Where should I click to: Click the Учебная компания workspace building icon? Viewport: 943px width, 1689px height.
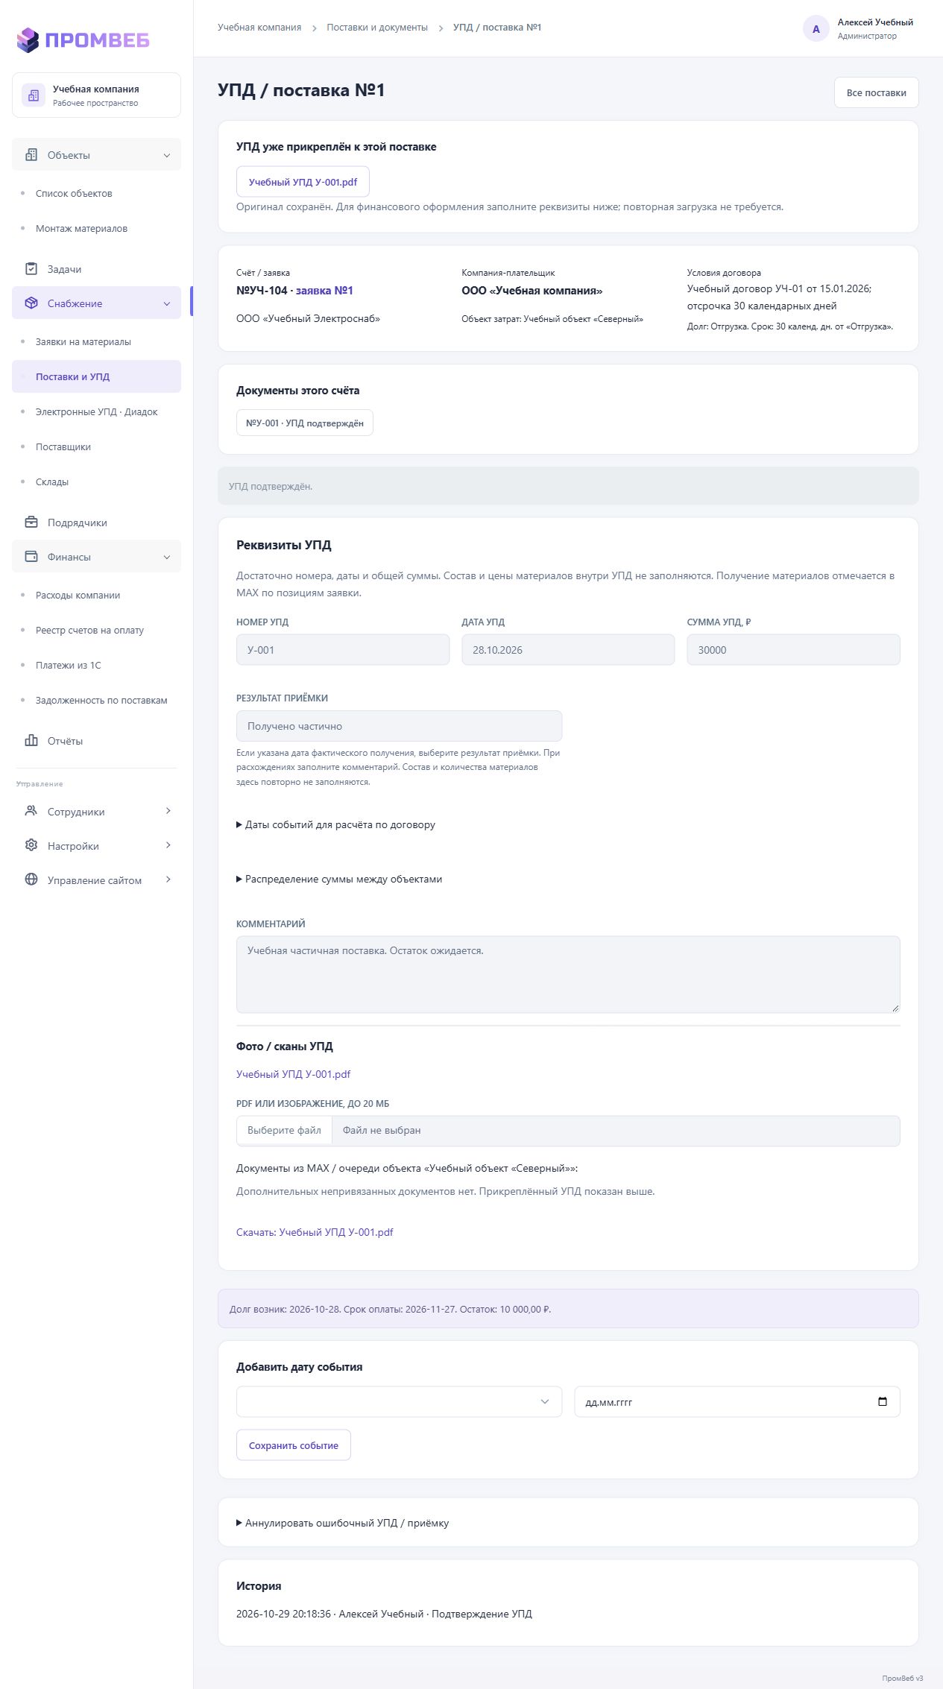34,95
